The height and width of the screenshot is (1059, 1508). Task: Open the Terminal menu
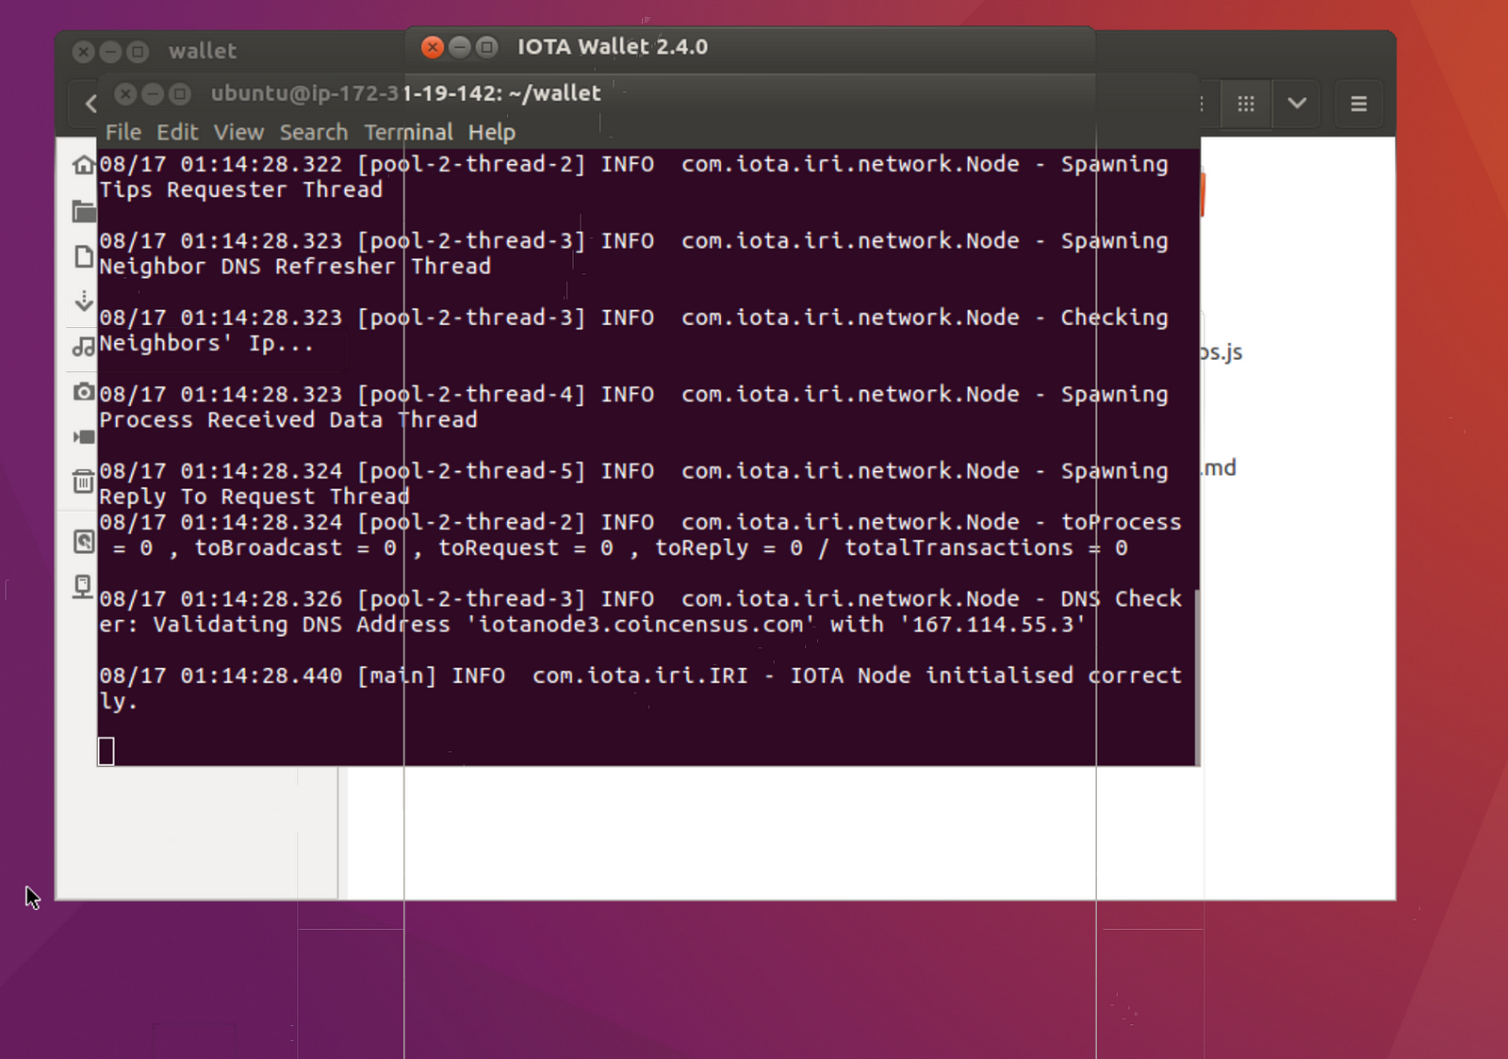pyautogui.click(x=408, y=132)
